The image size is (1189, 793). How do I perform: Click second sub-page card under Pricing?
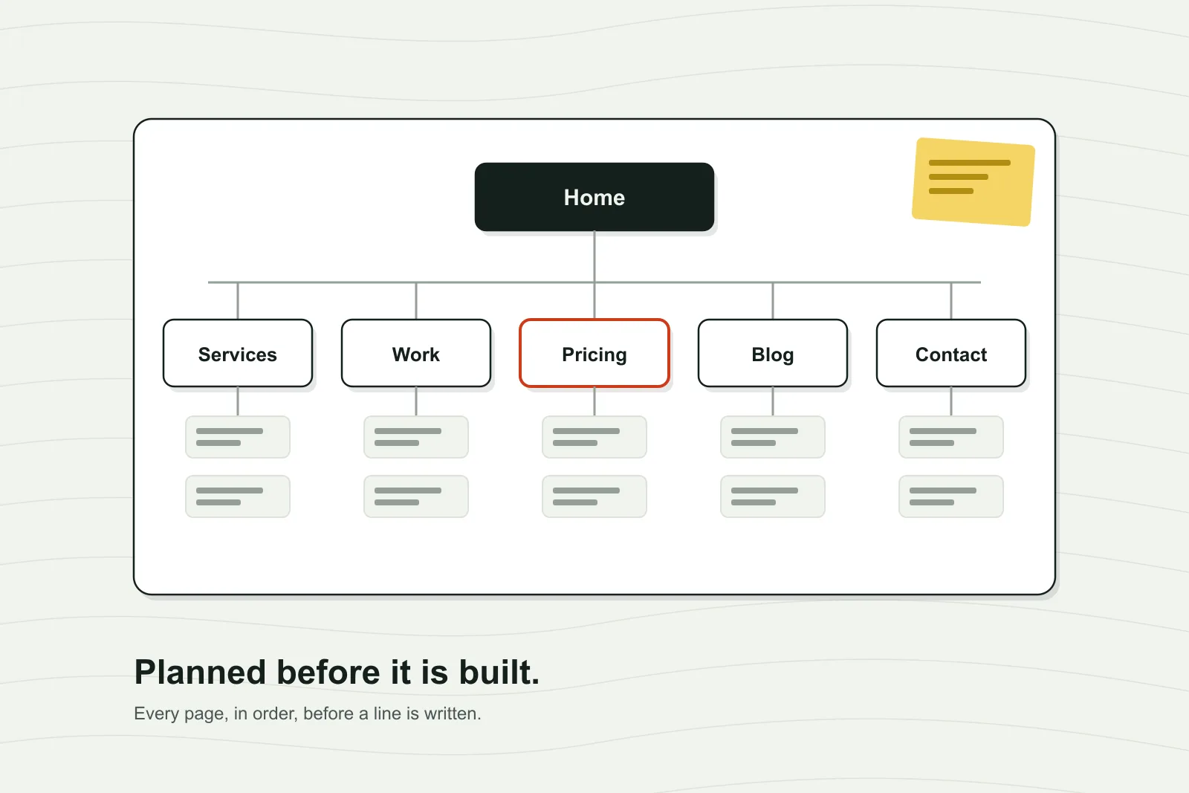coord(594,496)
